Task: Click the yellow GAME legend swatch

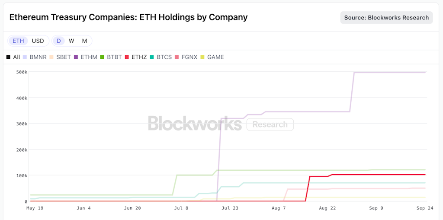Action: (x=203, y=57)
